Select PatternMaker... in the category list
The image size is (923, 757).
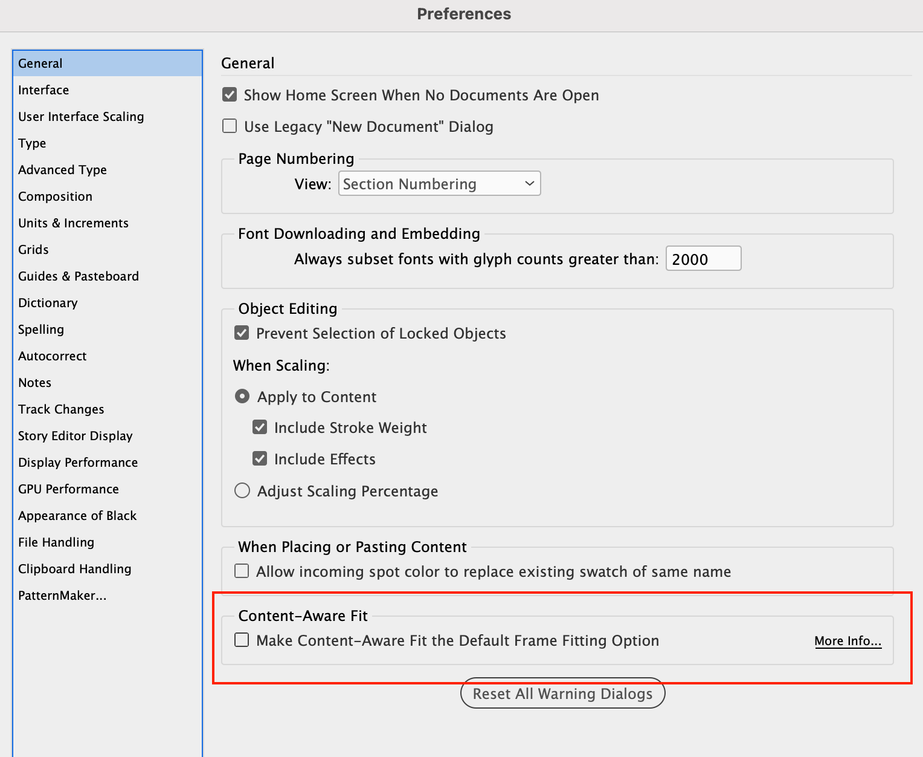pyautogui.click(x=108, y=596)
